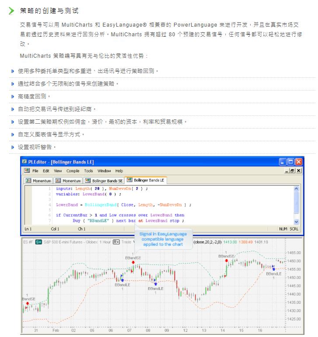Restore the inner document window
318x337 pixels.
click(292, 171)
